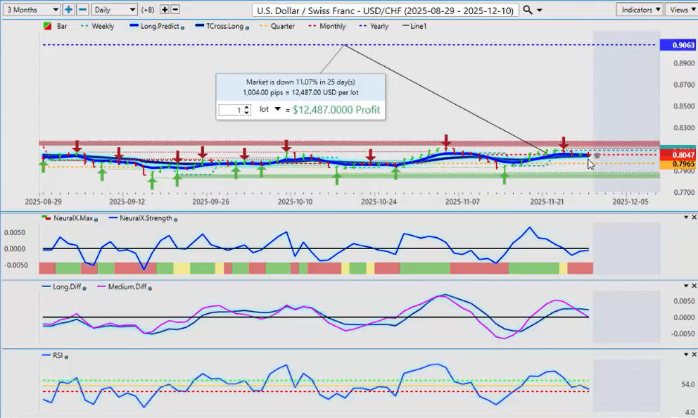Click the blue minus zoom-out icon

[x=82, y=10]
